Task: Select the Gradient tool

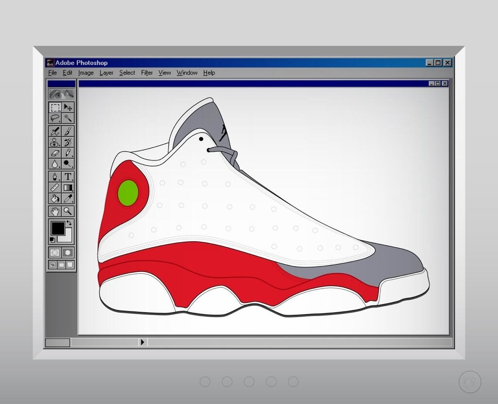Action: click(x=68, y=187)
